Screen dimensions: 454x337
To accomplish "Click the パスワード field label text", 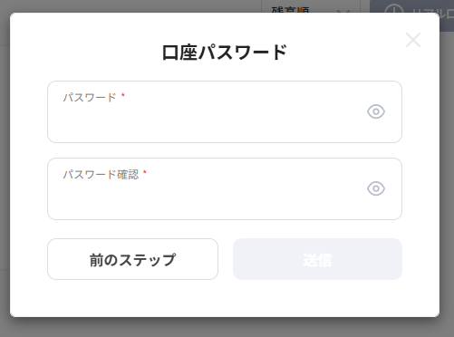I will (x=90, y=98).
